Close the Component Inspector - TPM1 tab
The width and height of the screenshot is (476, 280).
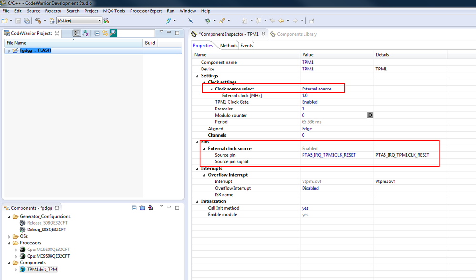[263, 34]
